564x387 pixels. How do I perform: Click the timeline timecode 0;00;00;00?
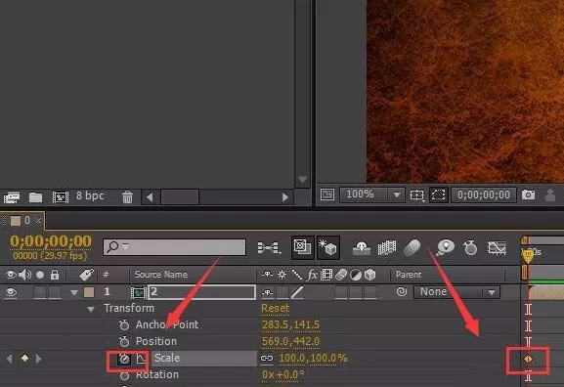[51, 241]
